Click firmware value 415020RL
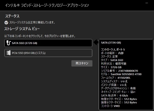 coord(124,78)
